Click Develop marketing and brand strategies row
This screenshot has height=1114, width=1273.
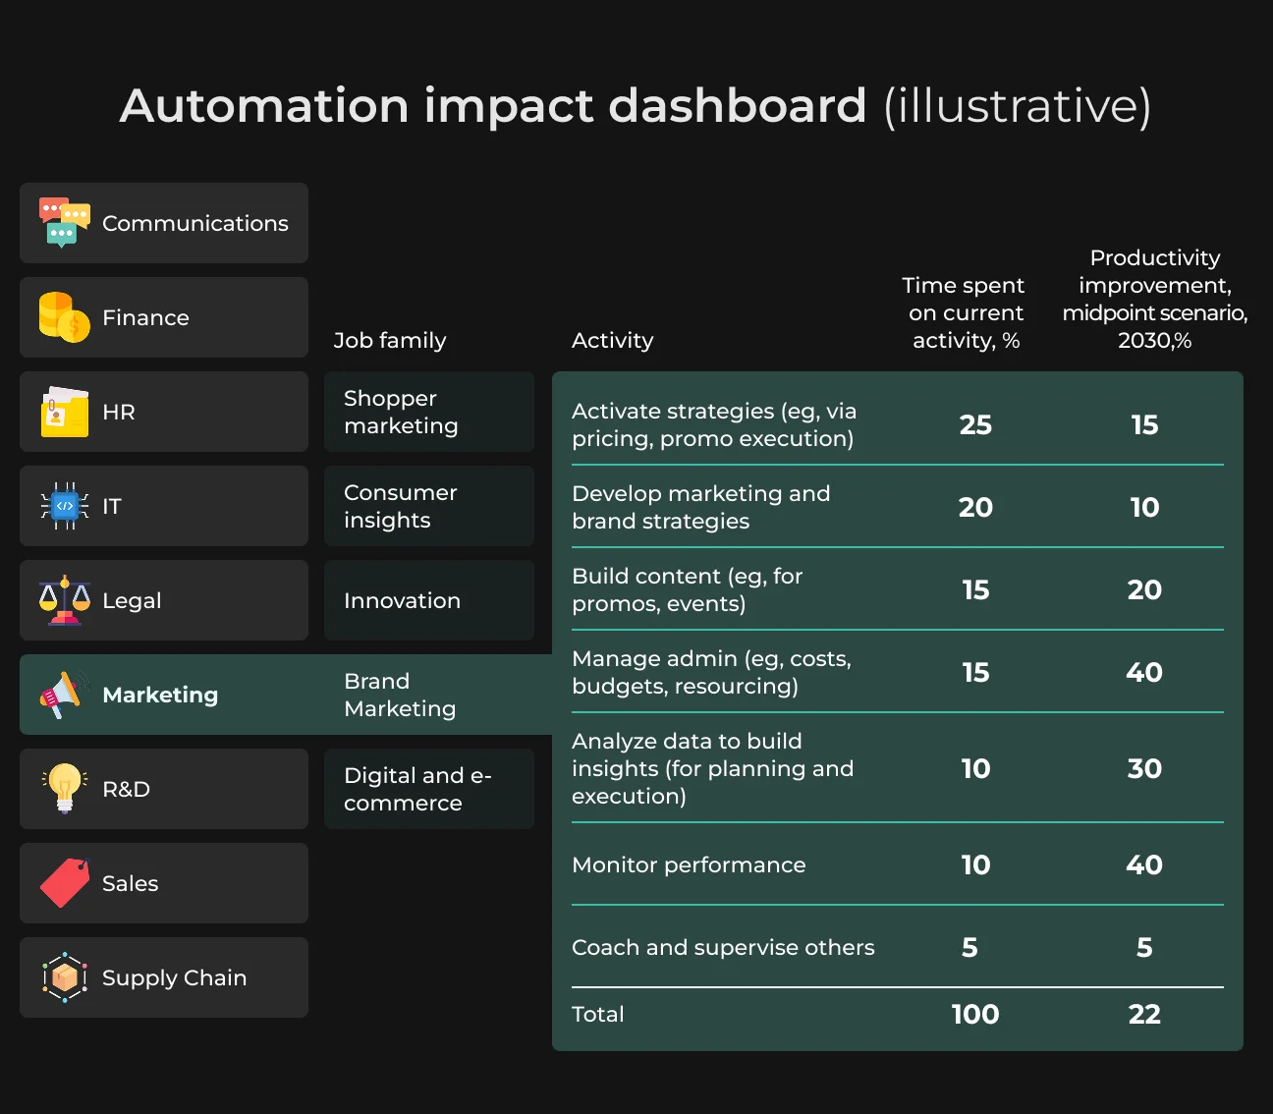pos(898,507)
